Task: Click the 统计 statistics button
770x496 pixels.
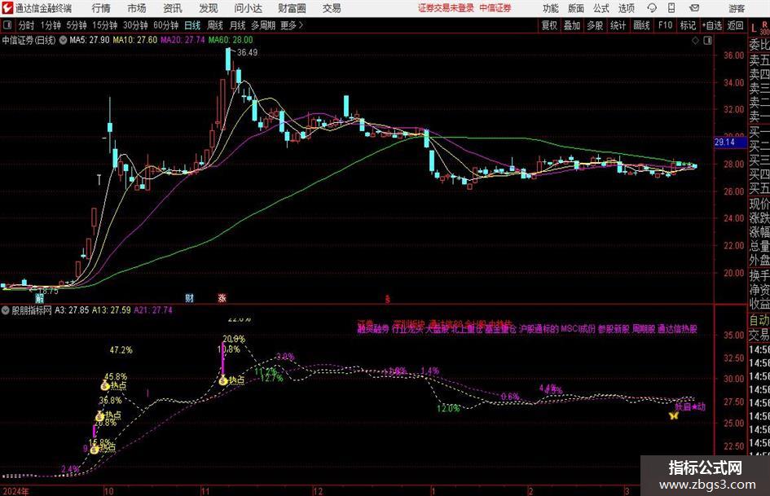Action: point(618,25)
